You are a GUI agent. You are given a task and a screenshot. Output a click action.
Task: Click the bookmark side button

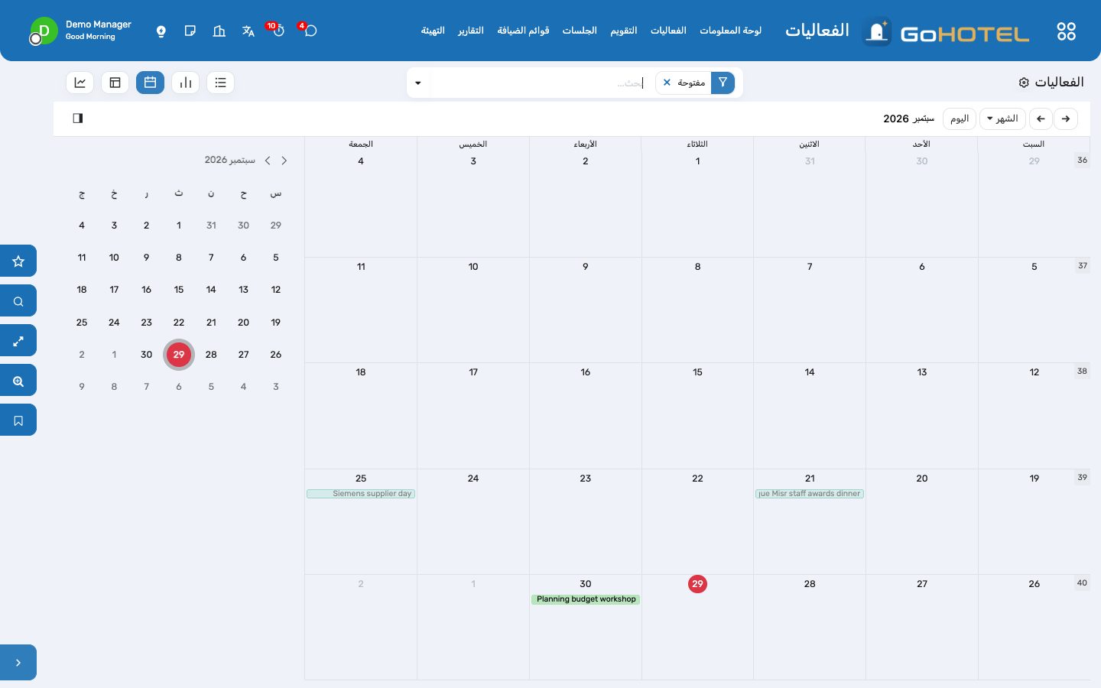(18, 420)
